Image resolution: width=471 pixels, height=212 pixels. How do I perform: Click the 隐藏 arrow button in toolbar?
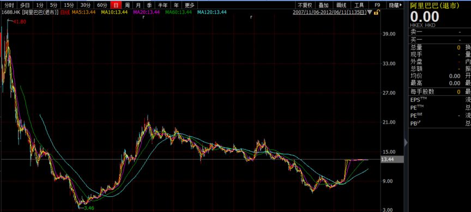(395, 5)
